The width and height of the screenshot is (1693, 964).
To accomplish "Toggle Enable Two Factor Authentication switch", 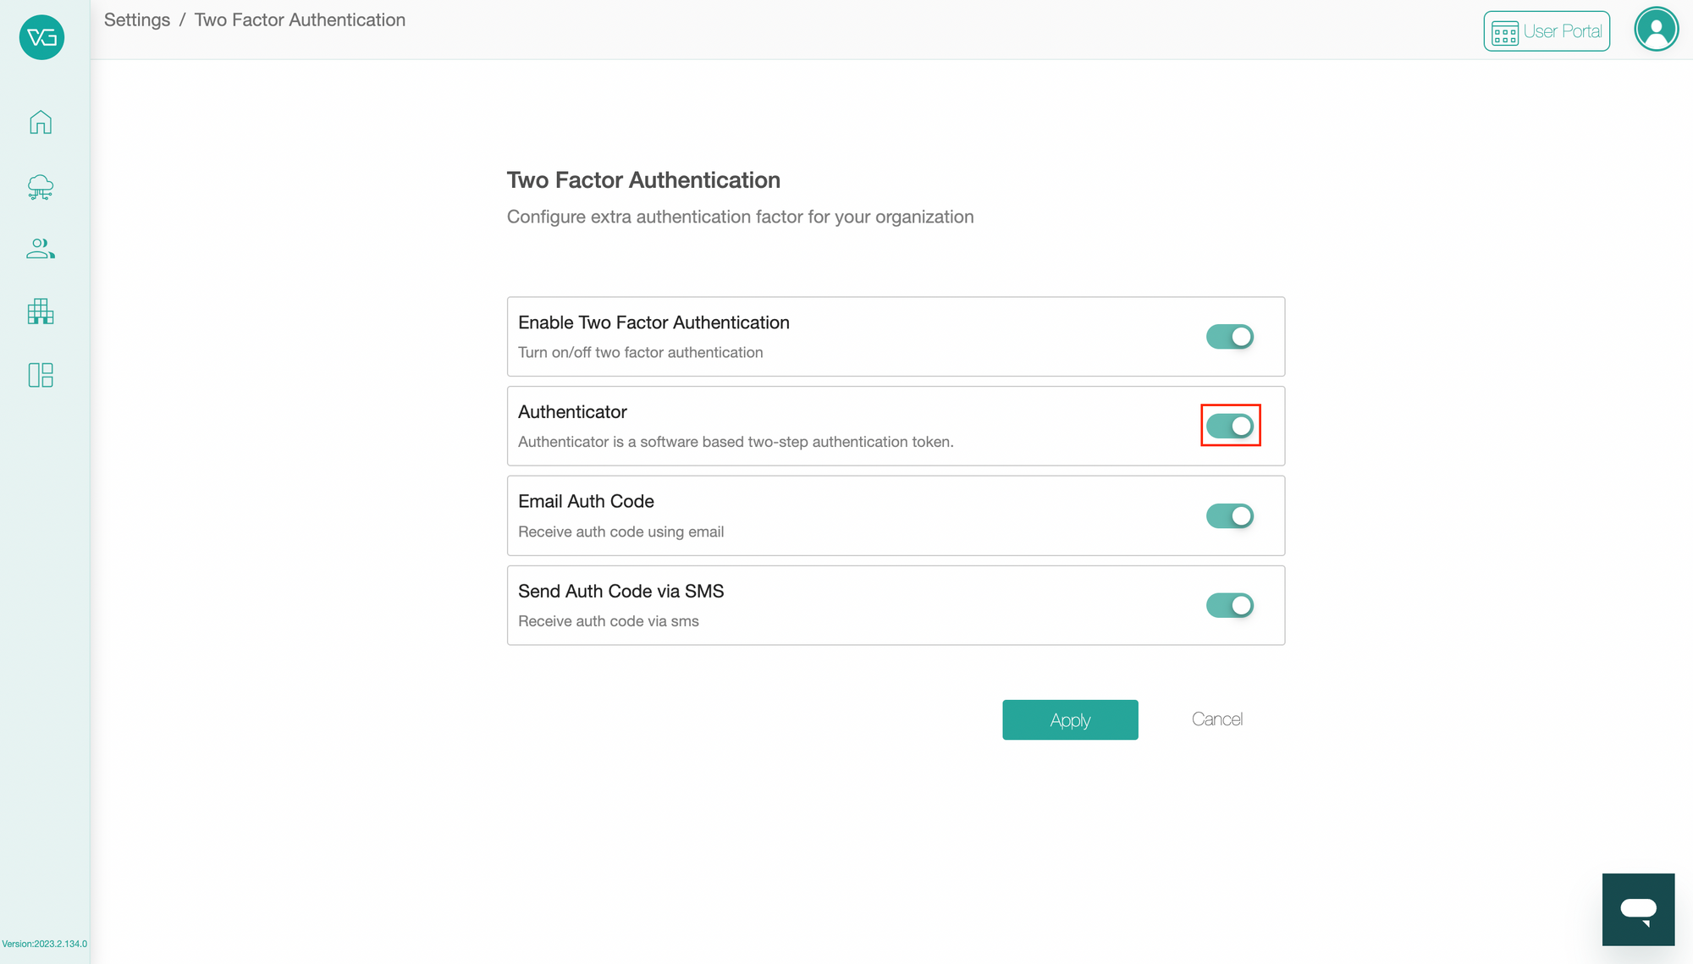I will (x=1229, y=337).
